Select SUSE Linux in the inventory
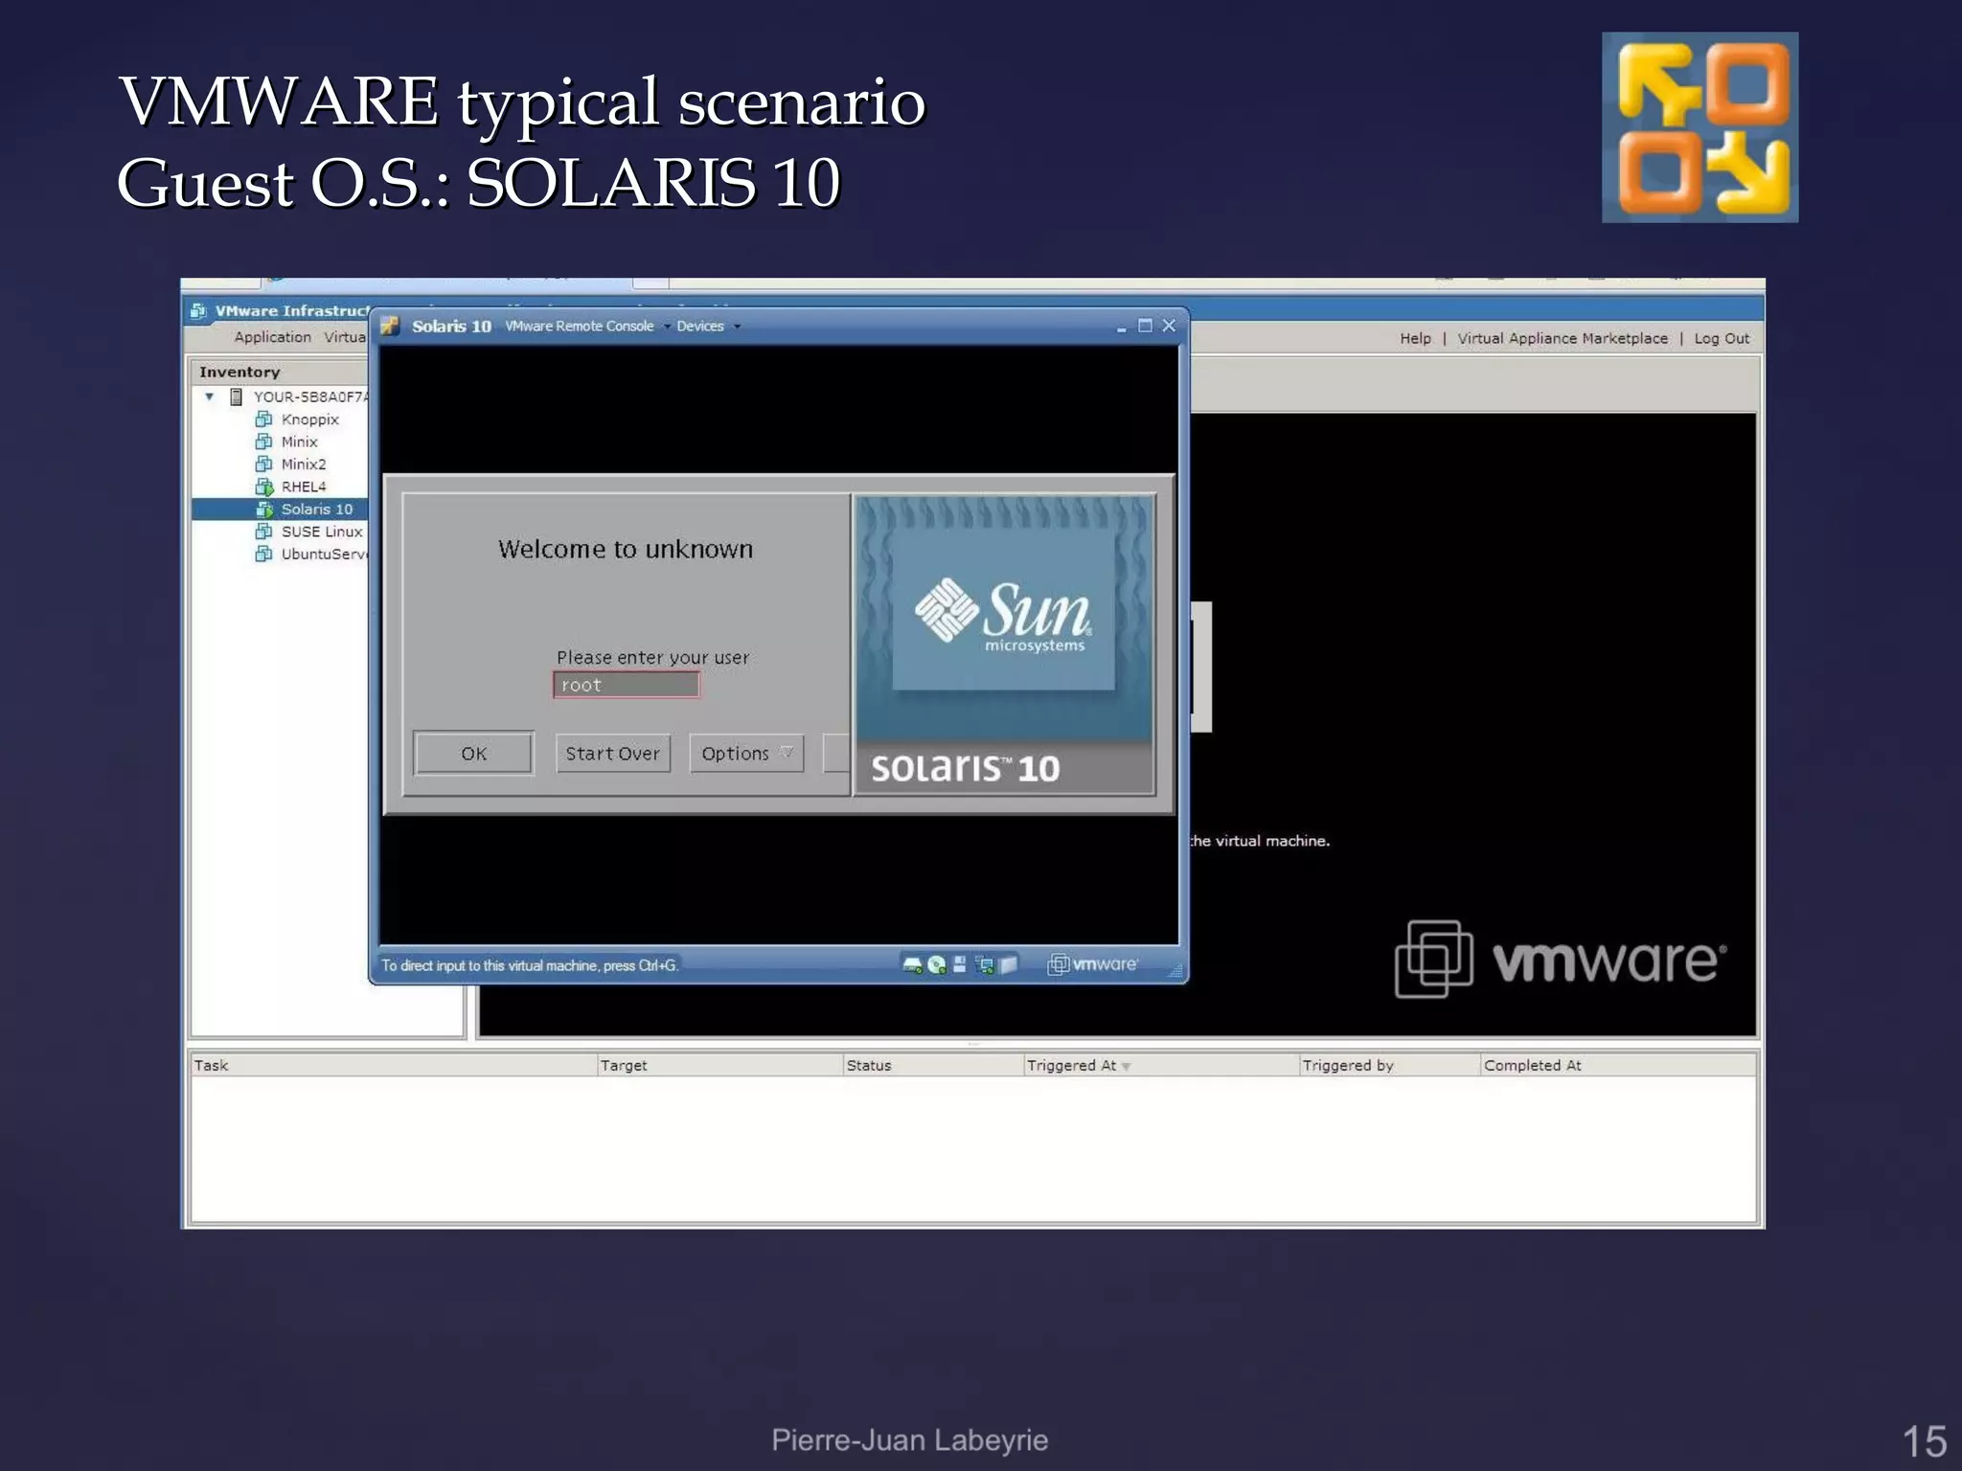 tap(321, 531)
